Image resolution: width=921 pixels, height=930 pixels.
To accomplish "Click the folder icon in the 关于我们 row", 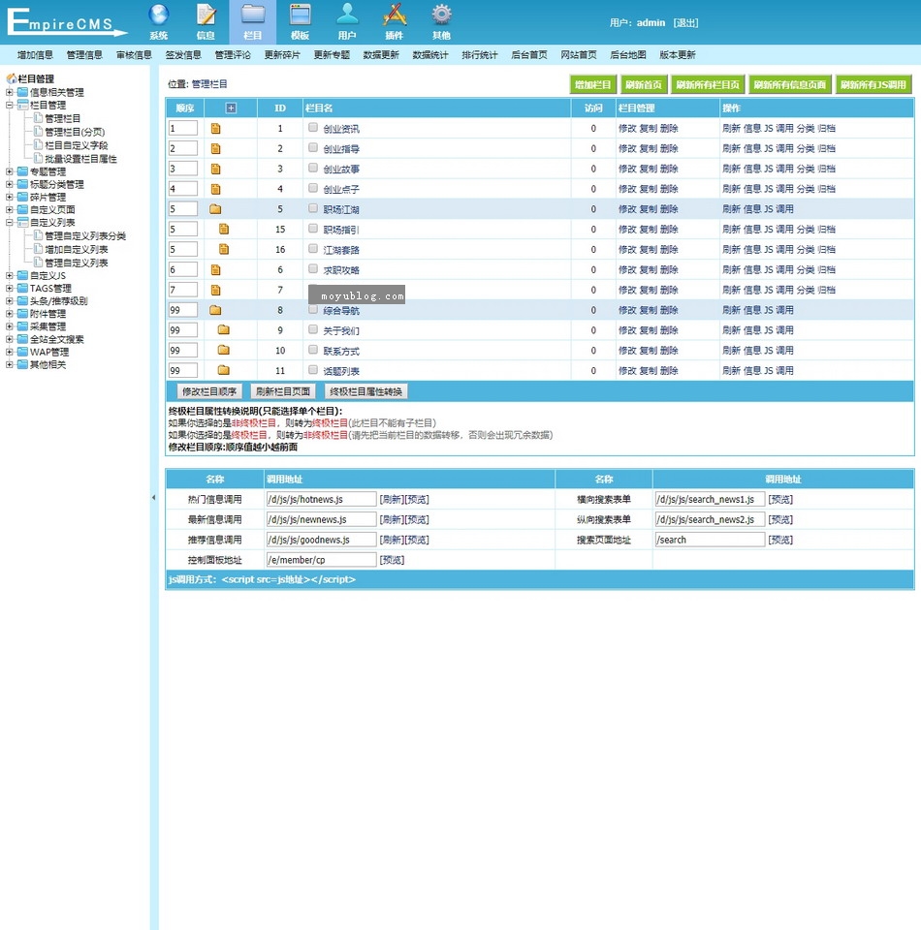I will 224,329.
